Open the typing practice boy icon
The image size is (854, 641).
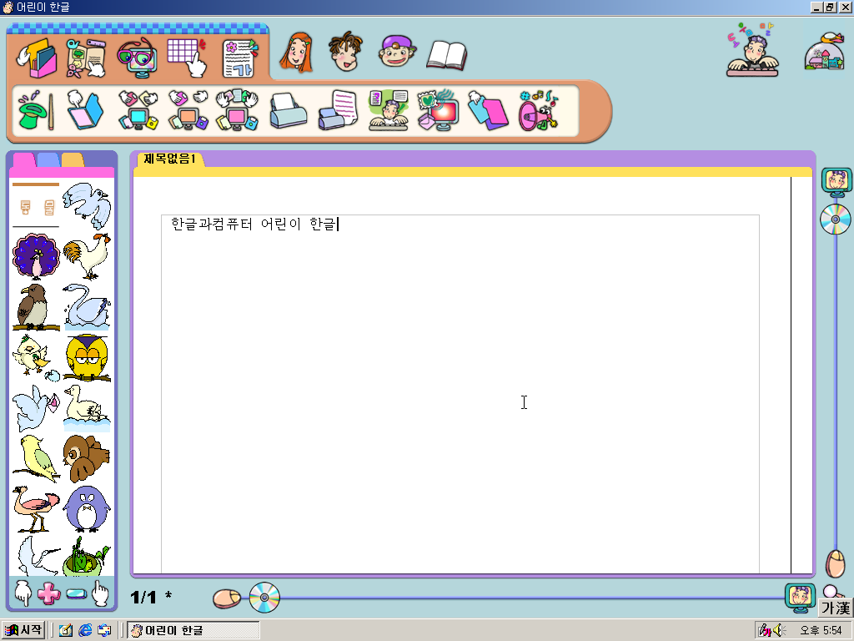[x=753, y=49]
